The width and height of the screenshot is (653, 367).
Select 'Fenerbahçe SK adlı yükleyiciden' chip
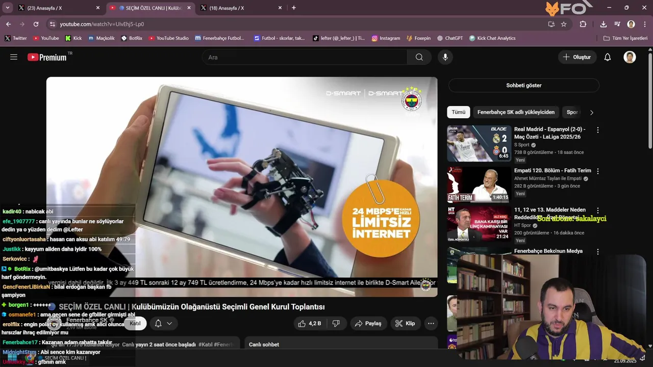(x=516, y=112)
